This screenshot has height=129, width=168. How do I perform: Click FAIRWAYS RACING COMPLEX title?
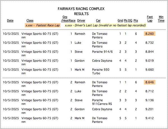[x=81, y=9]
